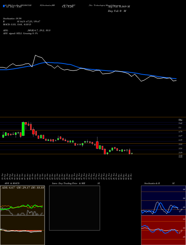The image size is (186, 245).
Task: Click the 'Intra Day Trading Price & MRSI' title
Action: [x=76, y=183]
